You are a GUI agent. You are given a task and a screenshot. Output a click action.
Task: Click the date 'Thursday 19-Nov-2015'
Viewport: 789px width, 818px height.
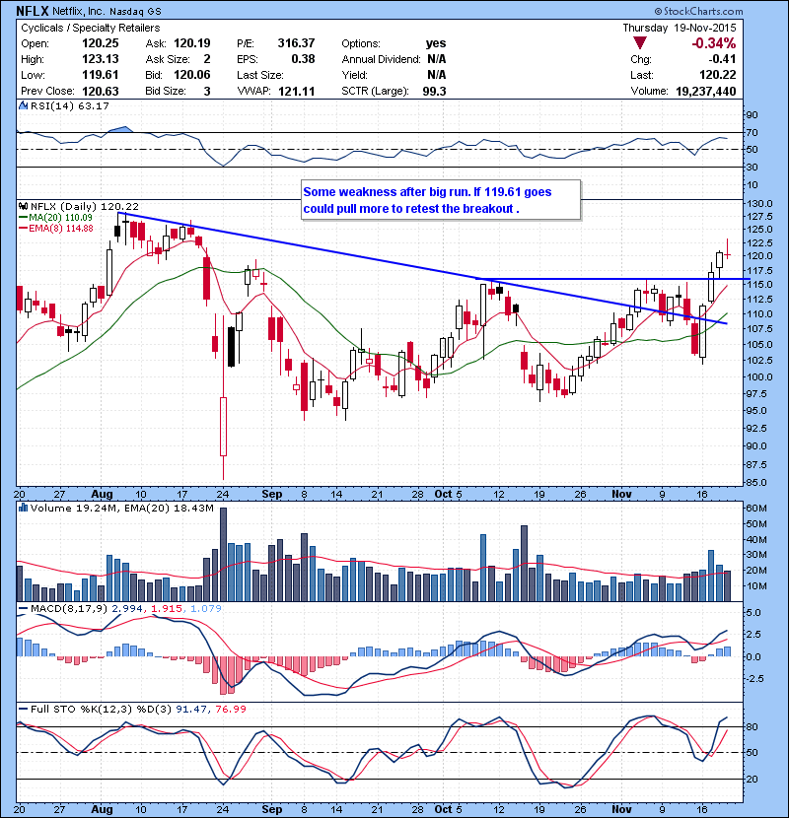(680, 29)
